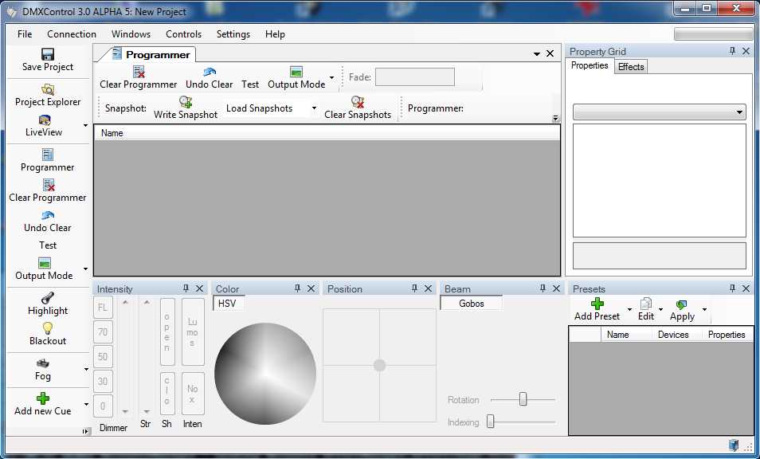Toggle auto-hide pin on Color panel
Screen dimensions: 760x459
click(297, 288)
